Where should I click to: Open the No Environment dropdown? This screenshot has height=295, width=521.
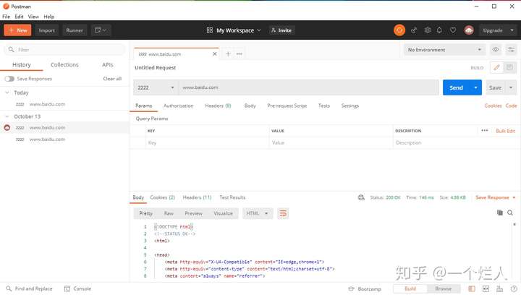click(x=444, y=50)
